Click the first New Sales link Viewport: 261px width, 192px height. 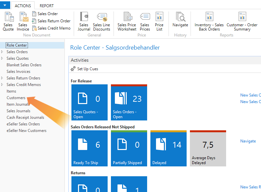pos(250,95)
